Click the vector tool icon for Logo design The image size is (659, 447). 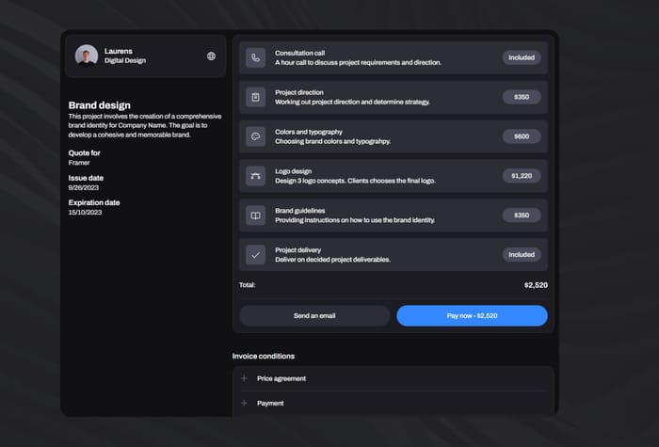pyautogui.click(x=255, y=176)
